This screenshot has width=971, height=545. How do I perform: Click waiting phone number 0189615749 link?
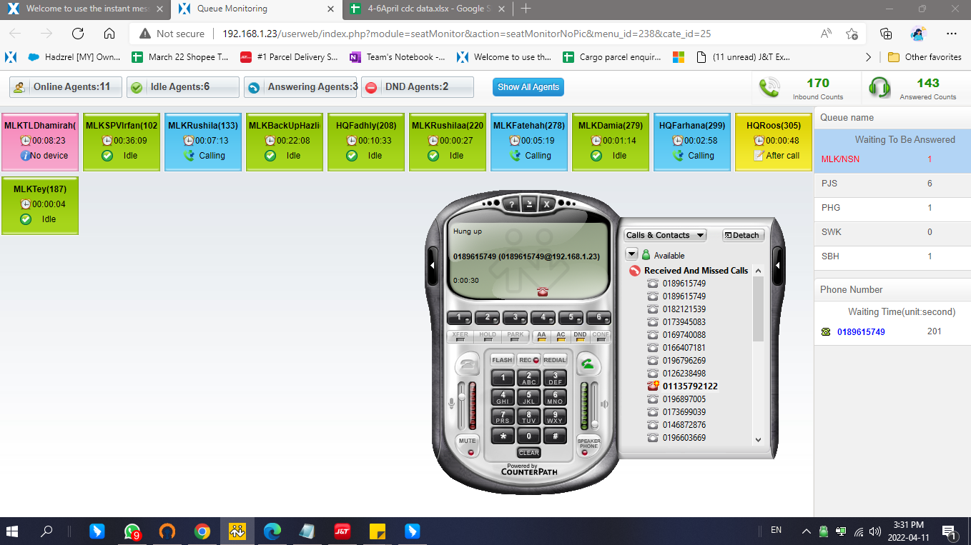(861, 331)
